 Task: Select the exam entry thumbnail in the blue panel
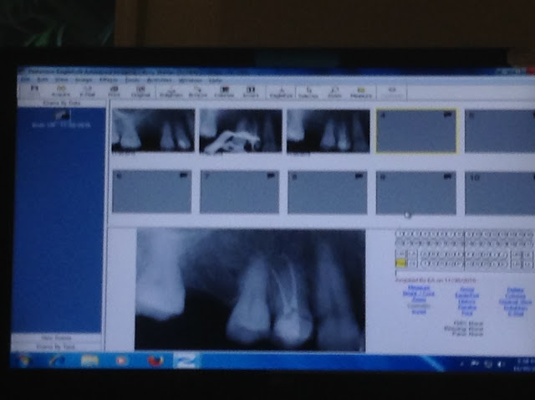[62, 116]
